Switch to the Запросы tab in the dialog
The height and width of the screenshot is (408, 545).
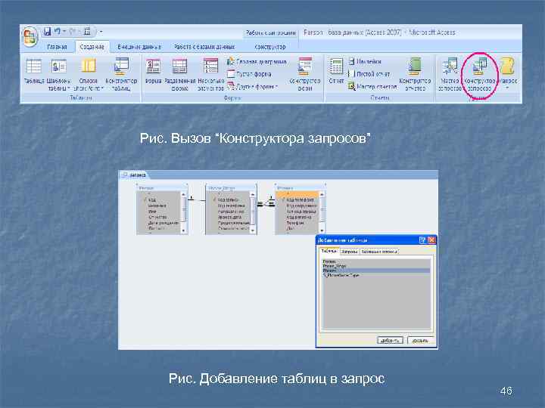(349, 252)
